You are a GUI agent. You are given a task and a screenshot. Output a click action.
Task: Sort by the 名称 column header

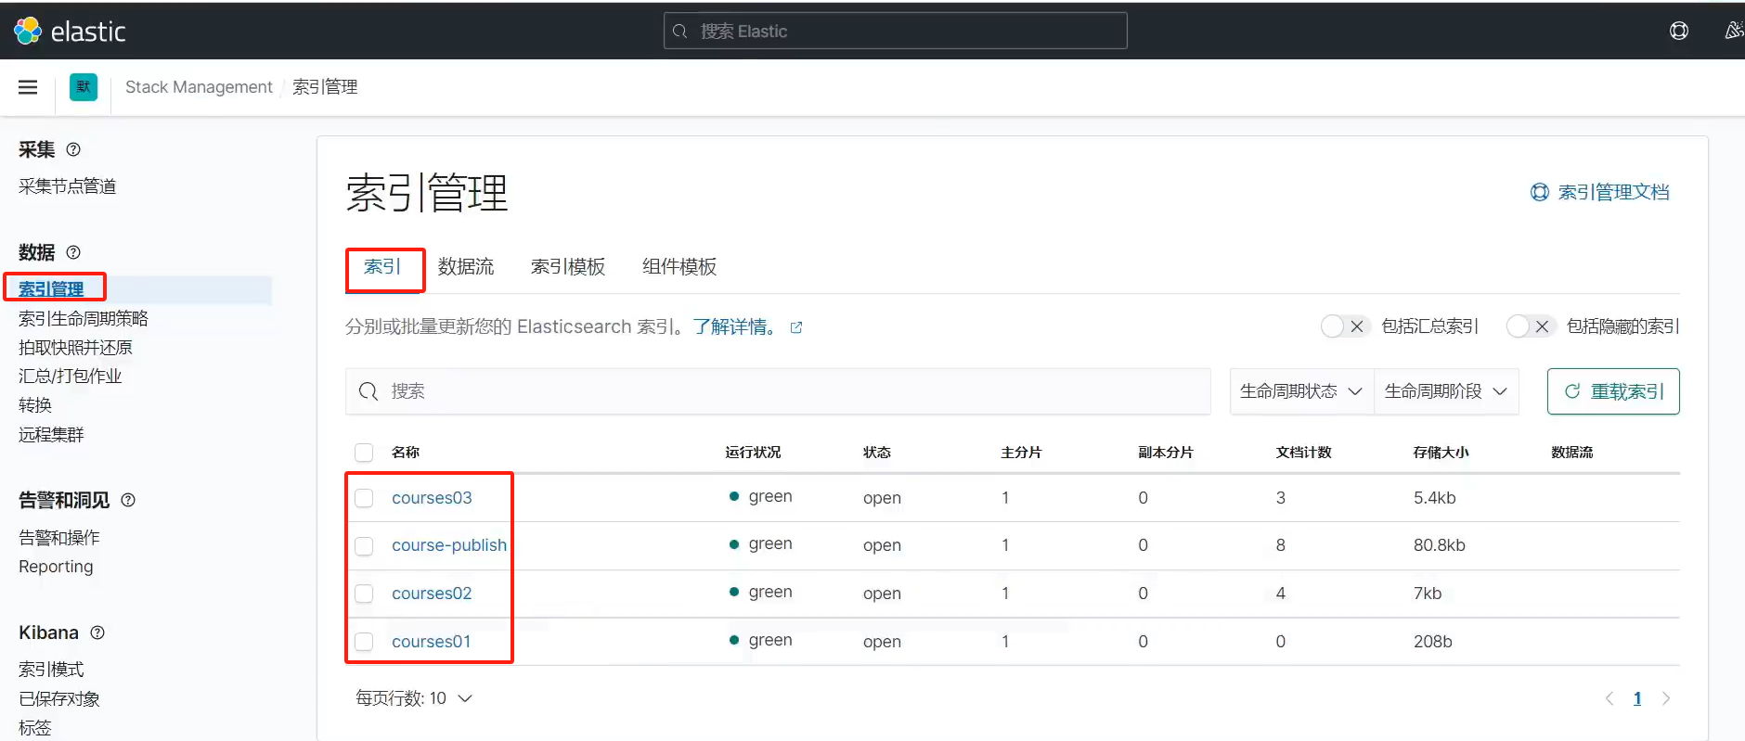(406, 453)
